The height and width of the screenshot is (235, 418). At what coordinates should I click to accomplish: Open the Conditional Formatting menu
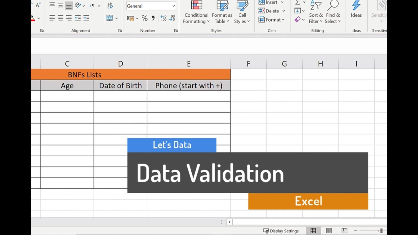[x=196, y=12]
